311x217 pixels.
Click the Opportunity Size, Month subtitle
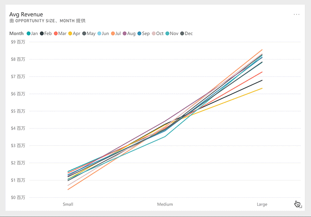coord(47,21)
